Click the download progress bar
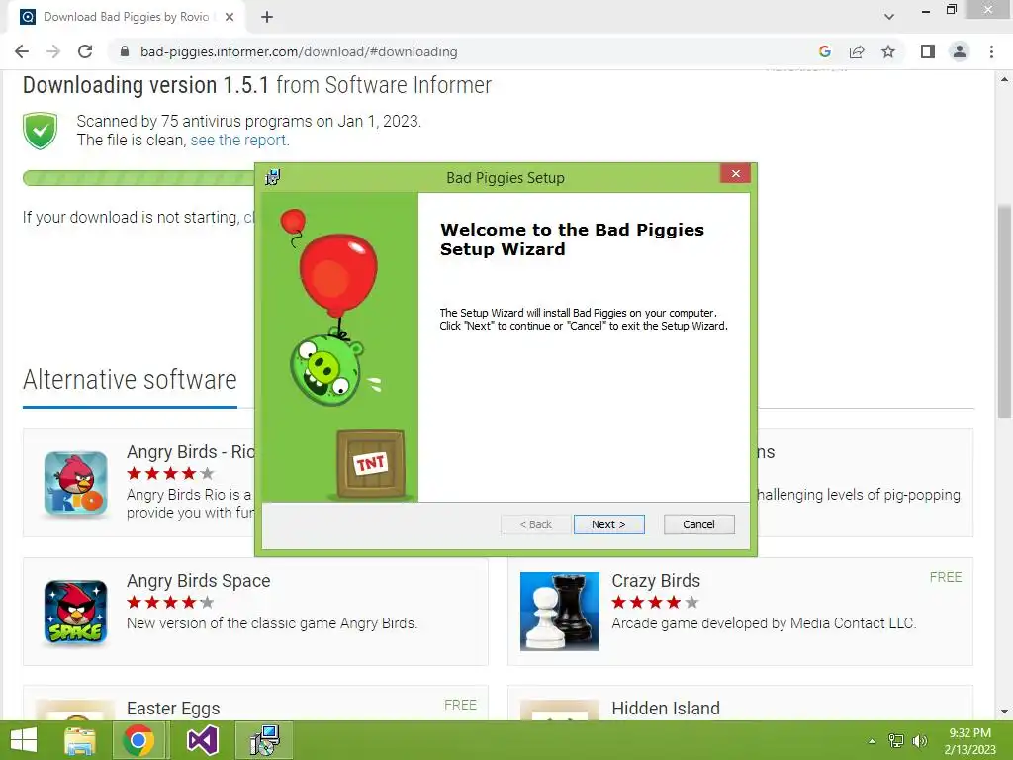Screen dimensions: 1013x760 point(138,178)
